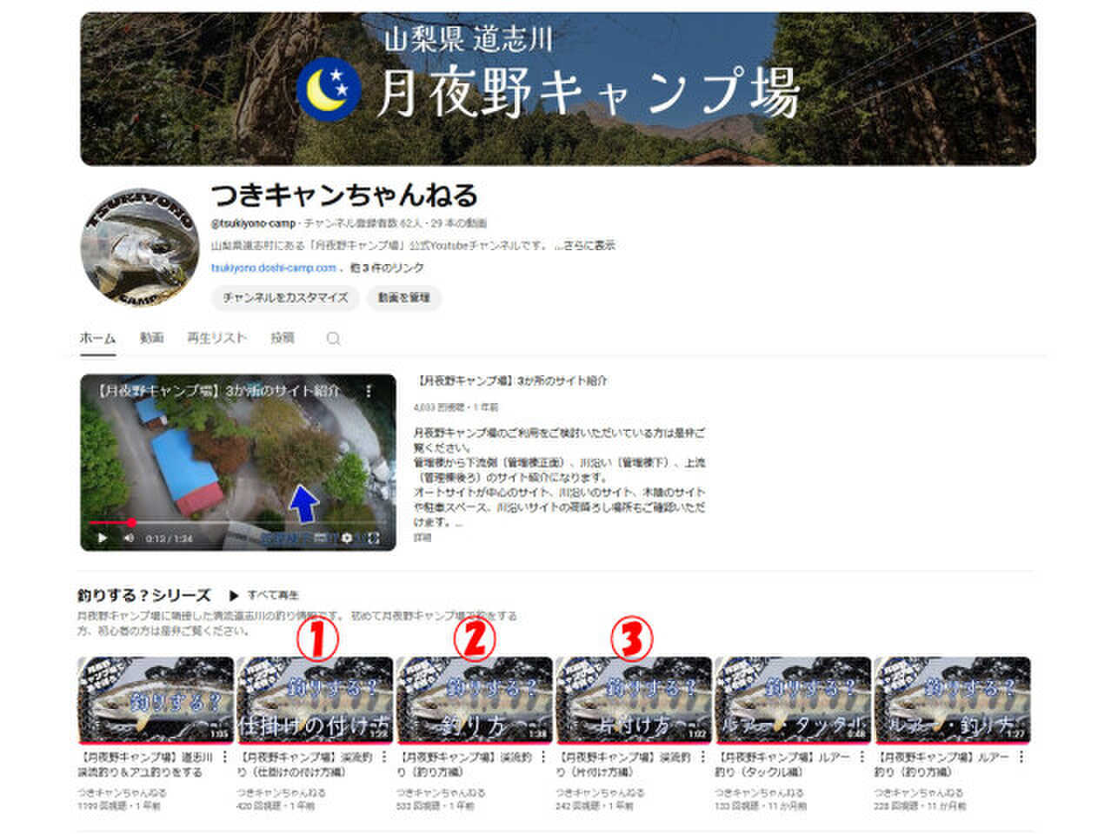This screenshot has height=834, width=1111.
Task: Open 仕掛けの付け方 video thumbnail
Action: tap(315, 700)
